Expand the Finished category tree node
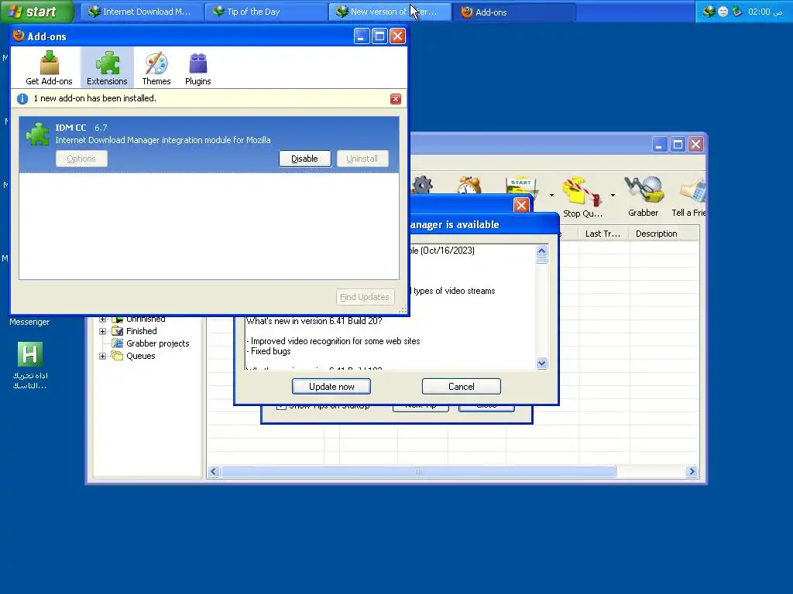793x594 pixels. tap(103, 331)
